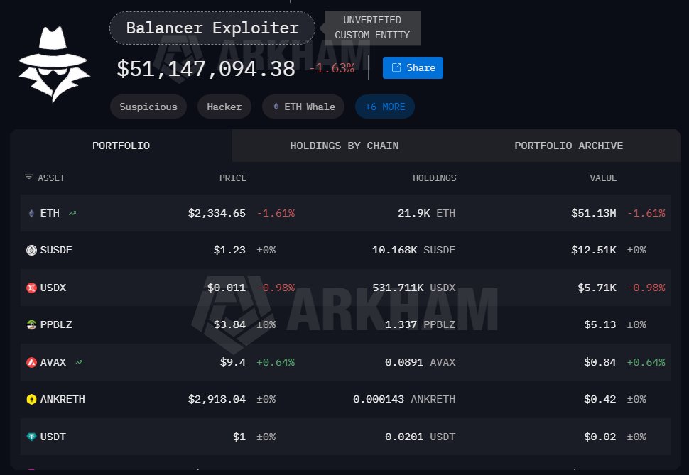Click the AVAX trending chart icon
The height and width of the screenshot is (475, 689).
click(79, 362)
